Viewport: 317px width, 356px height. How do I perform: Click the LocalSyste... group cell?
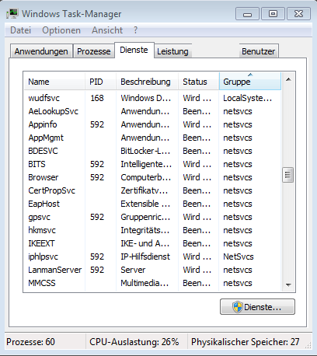point(248,98)
